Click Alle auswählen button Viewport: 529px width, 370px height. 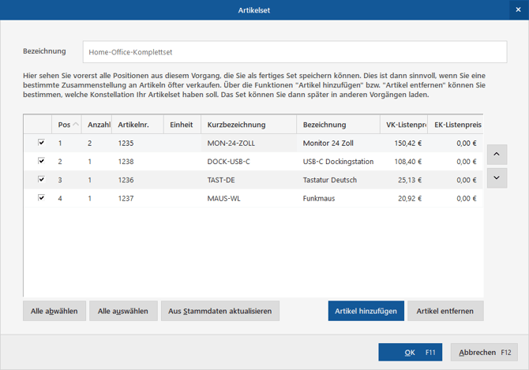point(123,311)
